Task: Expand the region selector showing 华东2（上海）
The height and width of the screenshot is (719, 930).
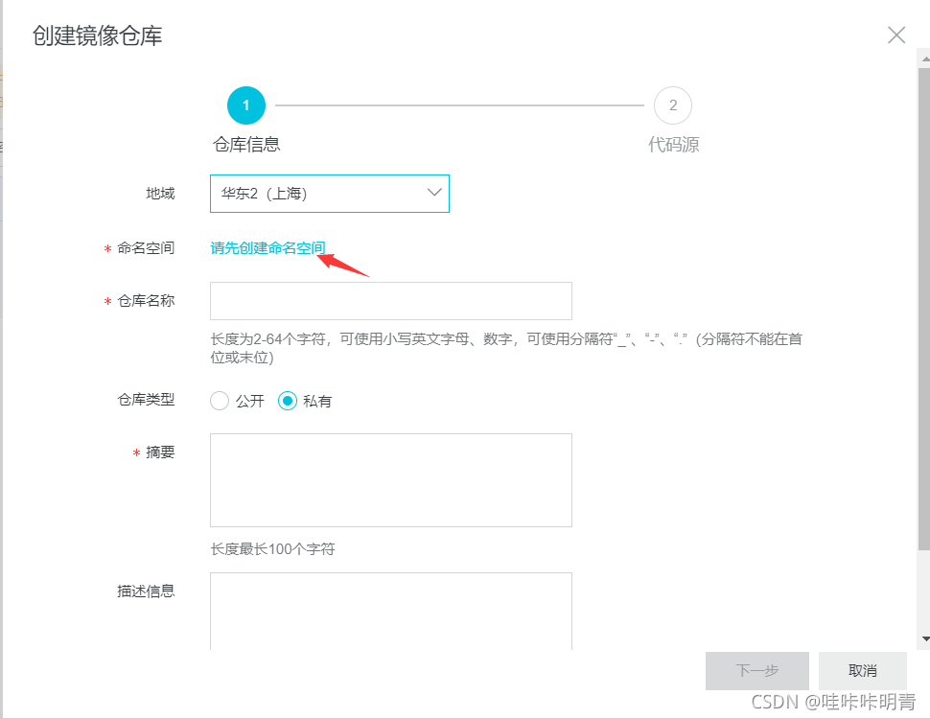Action: 330,194
